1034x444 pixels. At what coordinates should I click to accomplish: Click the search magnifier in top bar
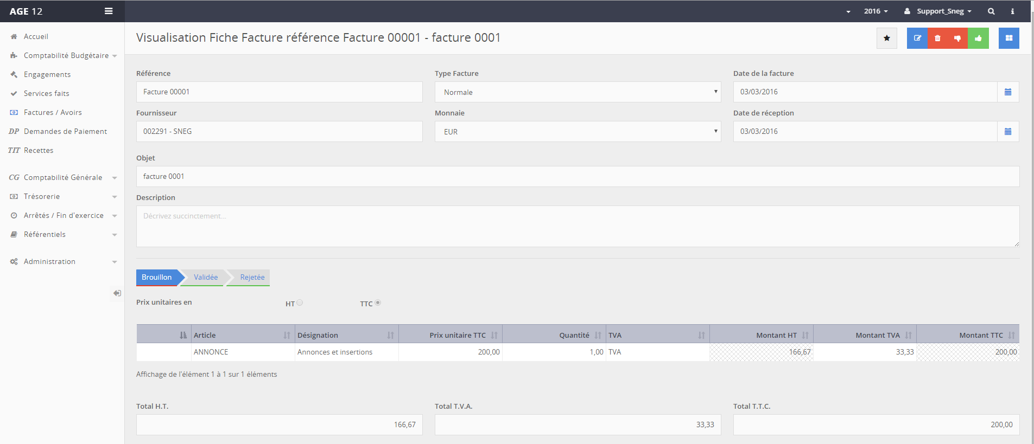click(991, 11)
